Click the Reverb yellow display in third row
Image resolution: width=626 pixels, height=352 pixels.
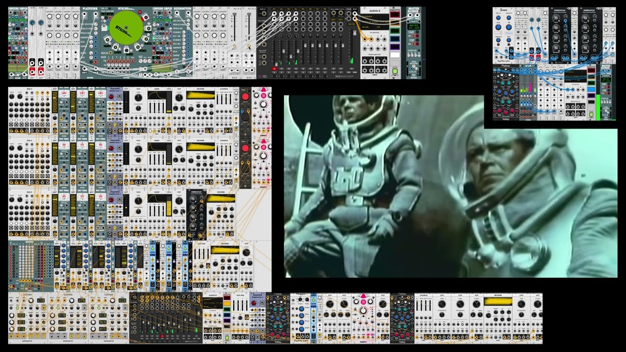[x=221, y=198]
